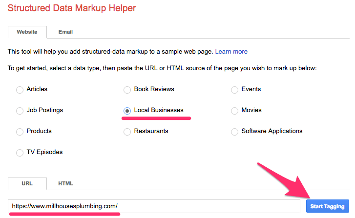
Task: Open the Learn more link
Action: (x=231, y=51)
